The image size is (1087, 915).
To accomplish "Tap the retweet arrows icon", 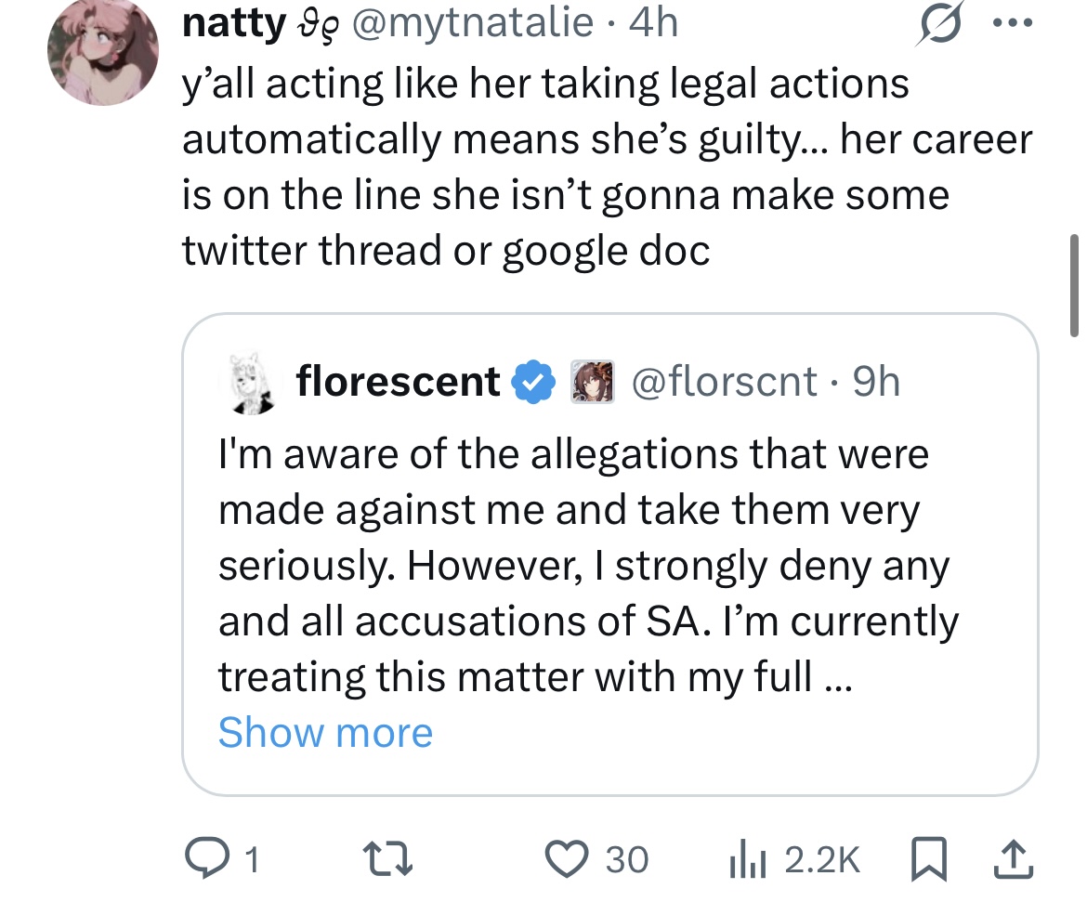I will pyautogui.click(x=388, y=859).
